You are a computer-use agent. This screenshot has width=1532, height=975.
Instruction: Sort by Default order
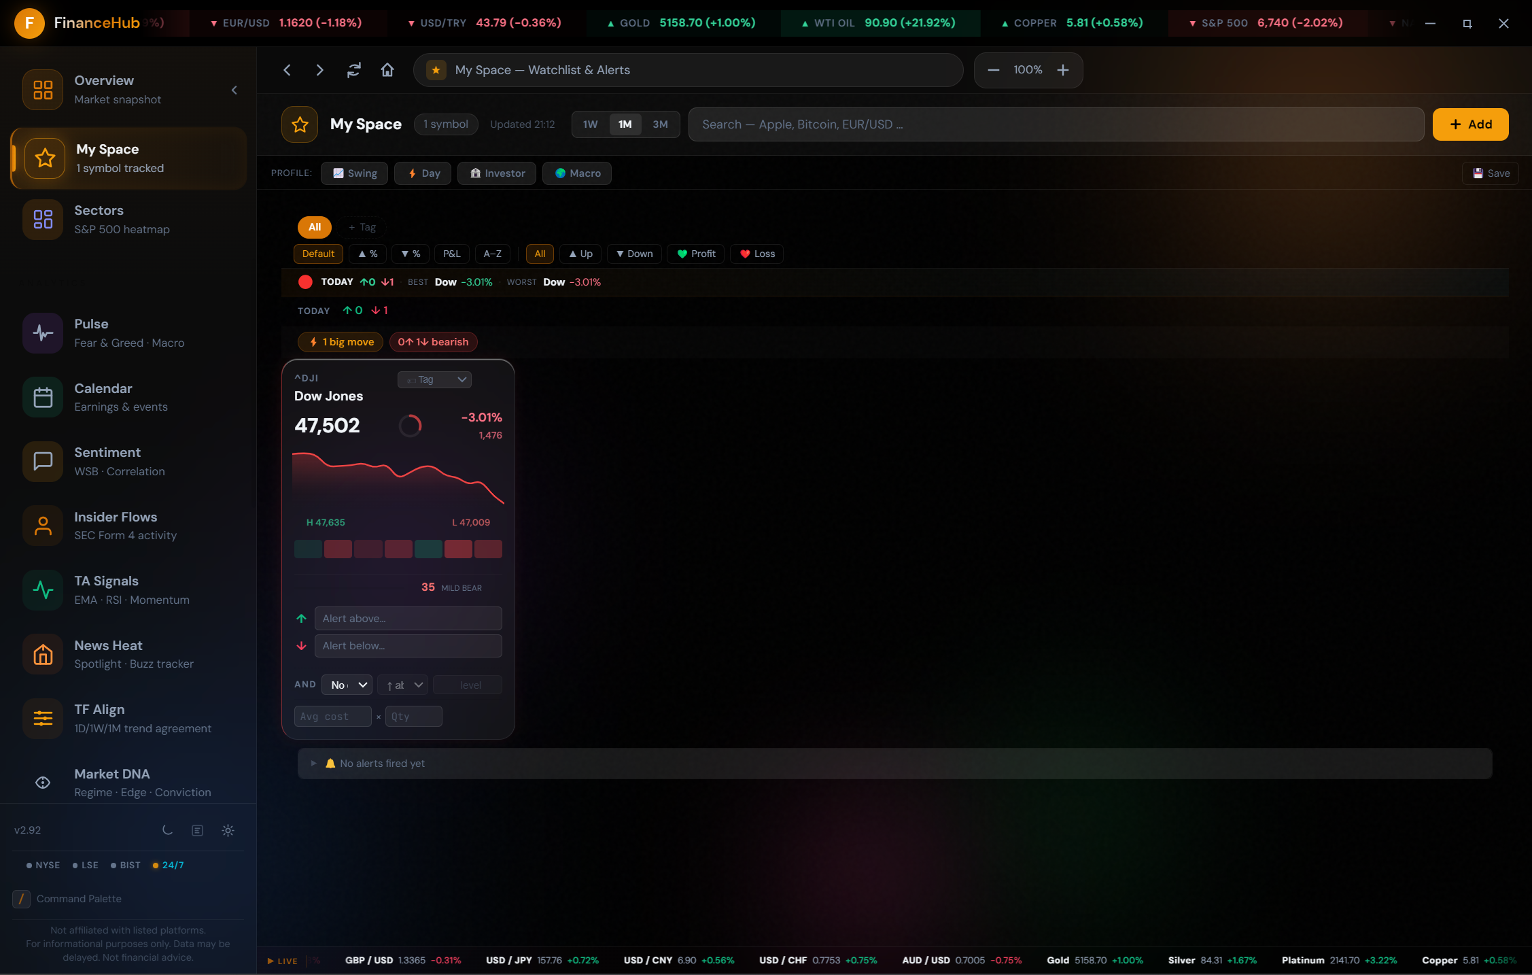pyautogui.click(x=318, y=254)
